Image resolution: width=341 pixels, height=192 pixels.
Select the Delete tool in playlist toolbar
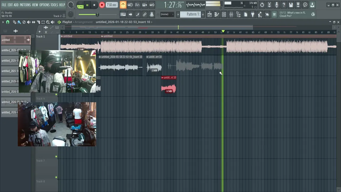point(24,22)
